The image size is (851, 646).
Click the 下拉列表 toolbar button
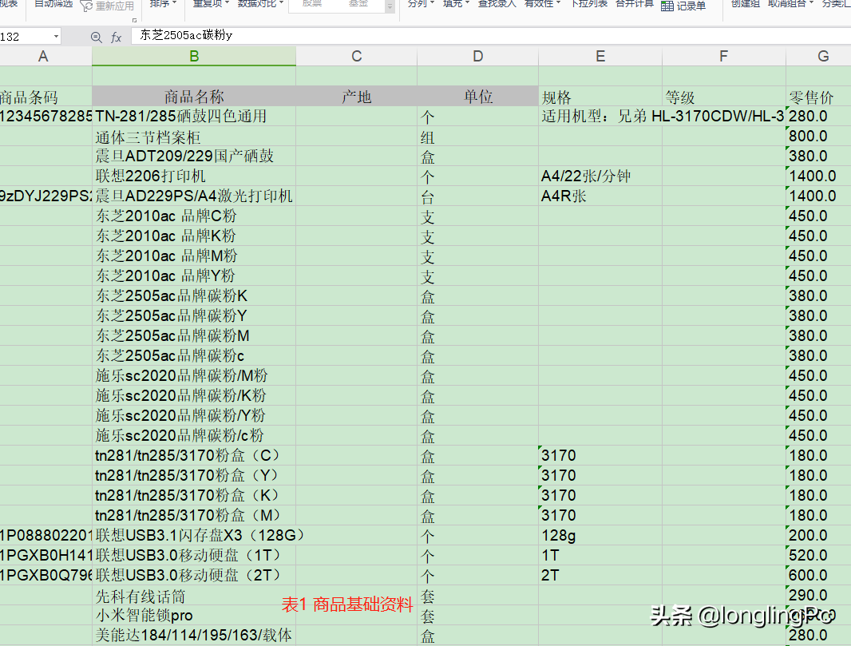[589, 4]
